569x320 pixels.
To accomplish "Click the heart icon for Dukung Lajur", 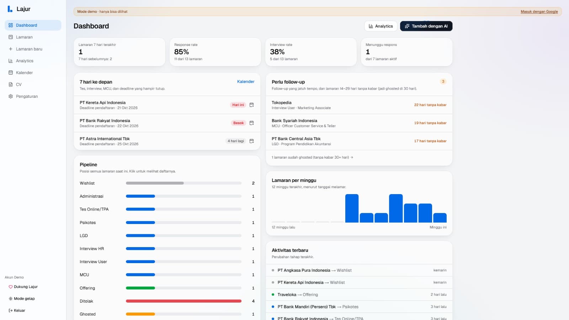I will pos(11,287).
